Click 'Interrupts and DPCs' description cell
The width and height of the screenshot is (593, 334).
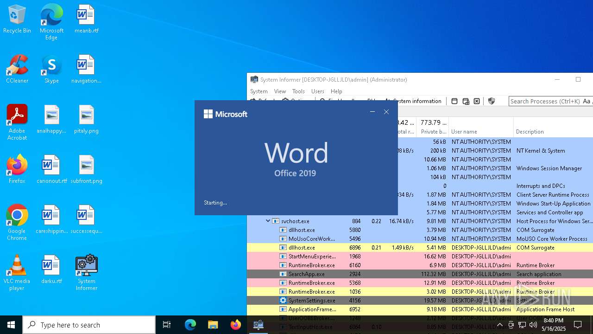click(x=541, y=186)
